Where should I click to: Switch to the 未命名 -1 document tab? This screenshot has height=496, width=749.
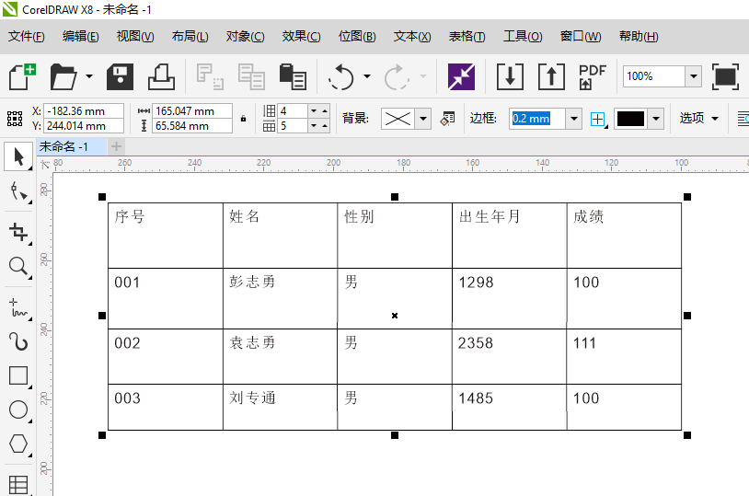71,146
